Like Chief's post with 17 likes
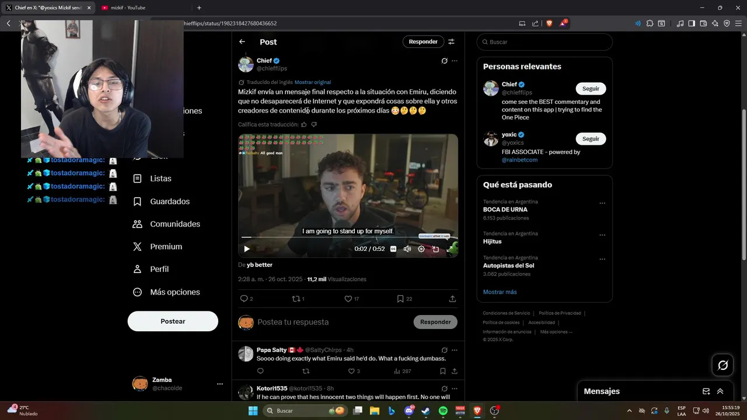747x420 pixels. [348, 299]
